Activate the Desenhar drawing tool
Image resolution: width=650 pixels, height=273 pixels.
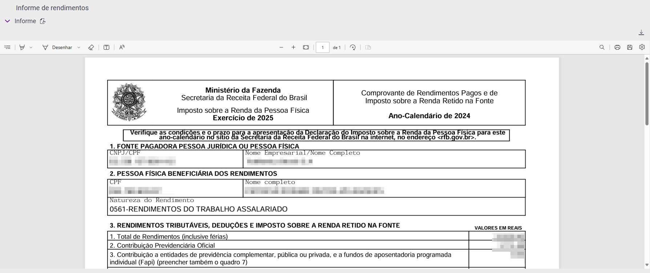pyautogui.click(x=57, y=47)
